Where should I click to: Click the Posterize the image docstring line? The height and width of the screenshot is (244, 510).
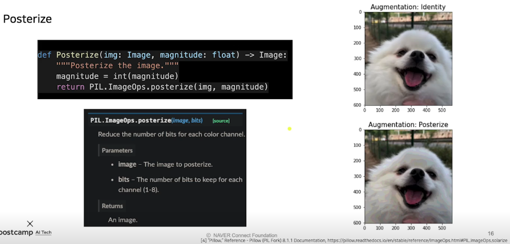coord(117,66)
